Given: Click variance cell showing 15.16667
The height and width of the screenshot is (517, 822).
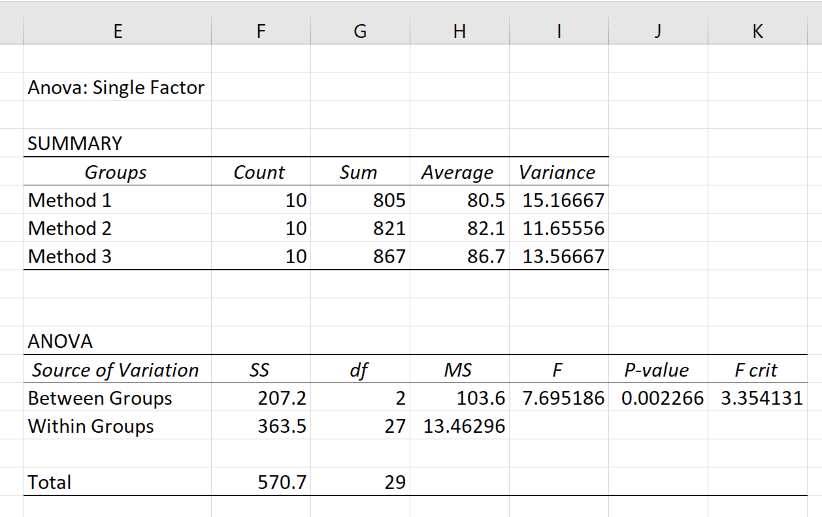Looking at the screenshot, I should coord(559,200).
